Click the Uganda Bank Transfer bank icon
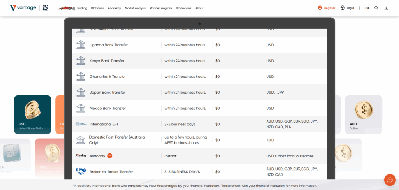The image size is (399, 190). tap(81, 45)
